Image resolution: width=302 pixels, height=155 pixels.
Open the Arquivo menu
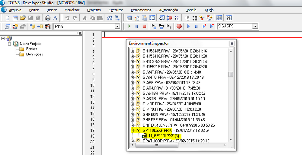pos(15,10)
